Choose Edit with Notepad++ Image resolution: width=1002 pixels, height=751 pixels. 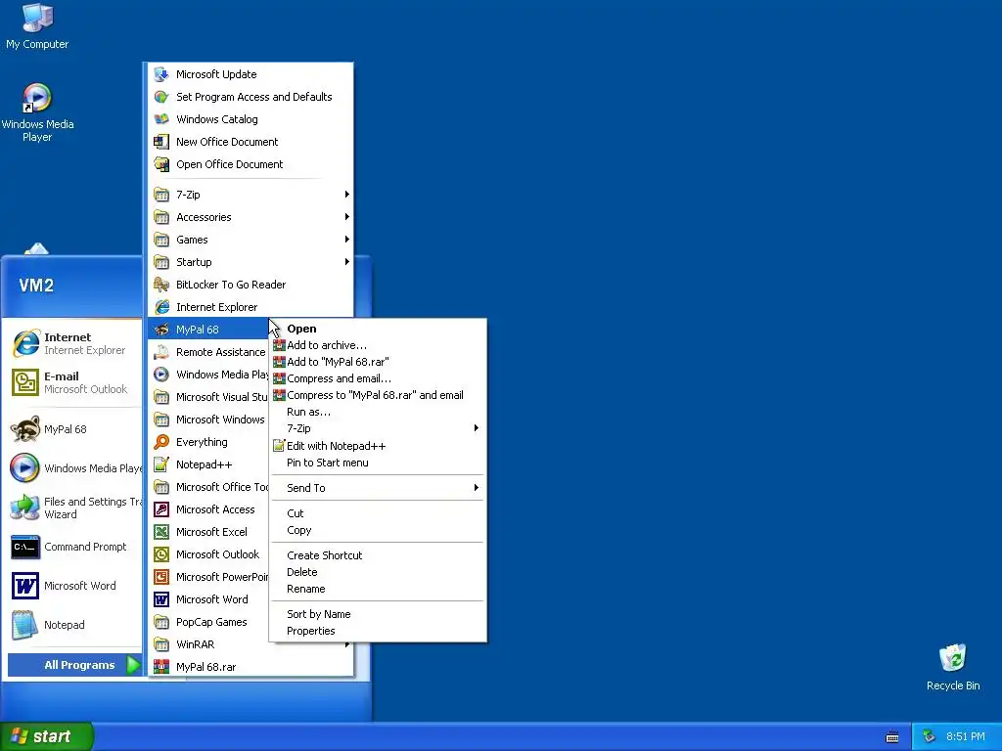(378, 446)
